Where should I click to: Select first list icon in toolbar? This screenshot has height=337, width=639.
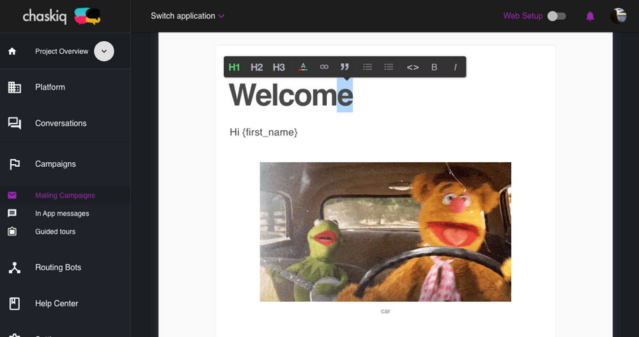pyautogui.click(x=367, y=66)
